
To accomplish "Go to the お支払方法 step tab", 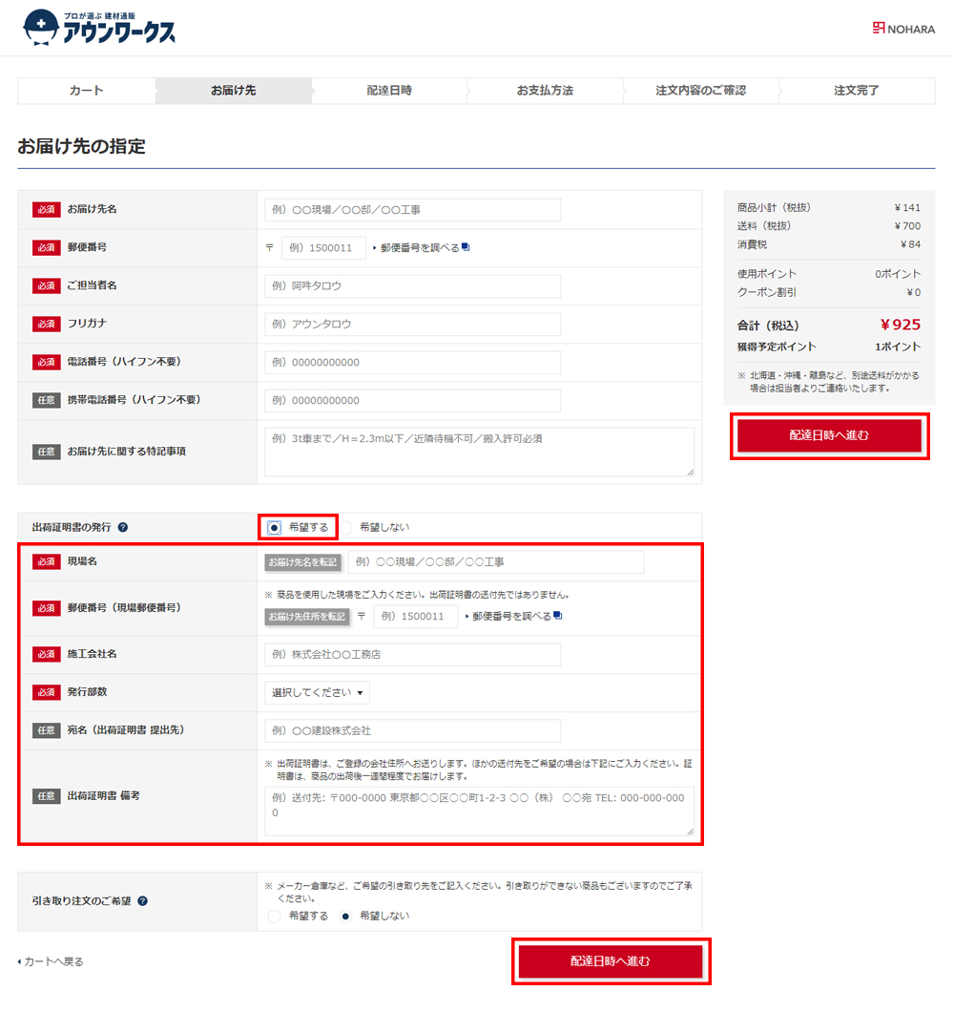I will [545, 91].
